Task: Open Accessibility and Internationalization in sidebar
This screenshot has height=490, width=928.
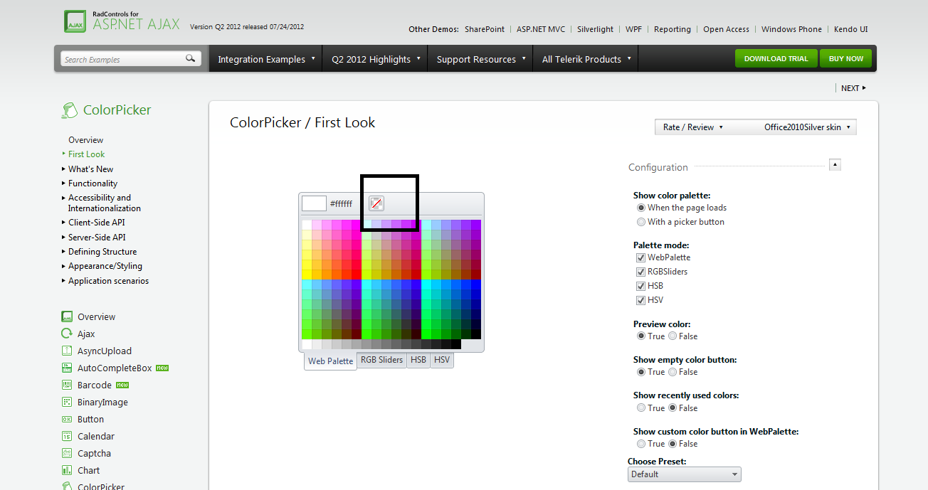Action: pyautogui.click(x=105, y=203)
